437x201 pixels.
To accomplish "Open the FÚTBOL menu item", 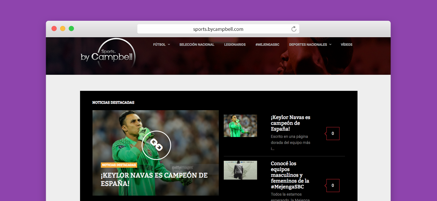I will coord(159,45).
